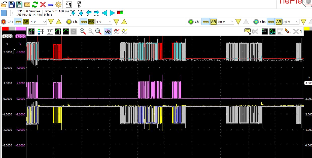Click the magnifier zoom in icon
This screenshot has width=312, height=158.
(x=82, y=31)
